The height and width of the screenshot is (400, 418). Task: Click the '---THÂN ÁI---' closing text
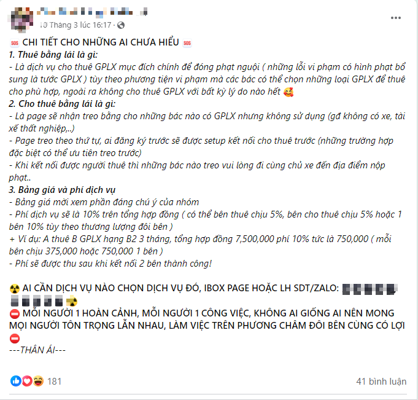(38, 350)
